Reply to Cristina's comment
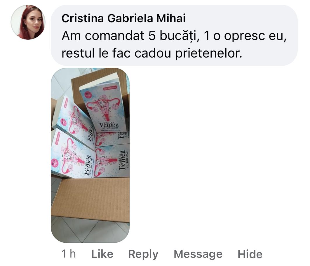 pyautogui.click(x=143, y=254)
